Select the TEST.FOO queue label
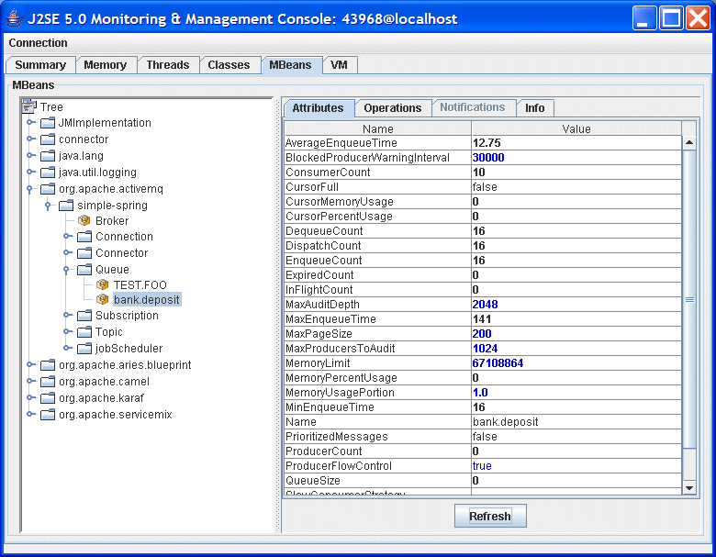The image size is (716, 557). click(140, 284)
